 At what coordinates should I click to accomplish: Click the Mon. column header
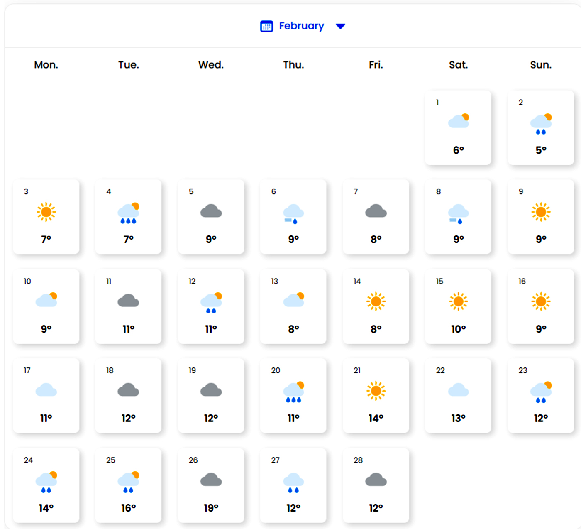46,65
